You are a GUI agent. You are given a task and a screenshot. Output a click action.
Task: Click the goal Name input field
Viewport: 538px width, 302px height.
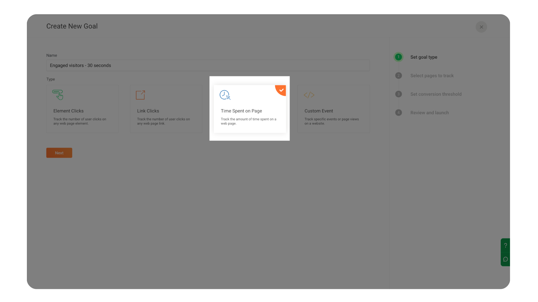(x=208, y=65)
